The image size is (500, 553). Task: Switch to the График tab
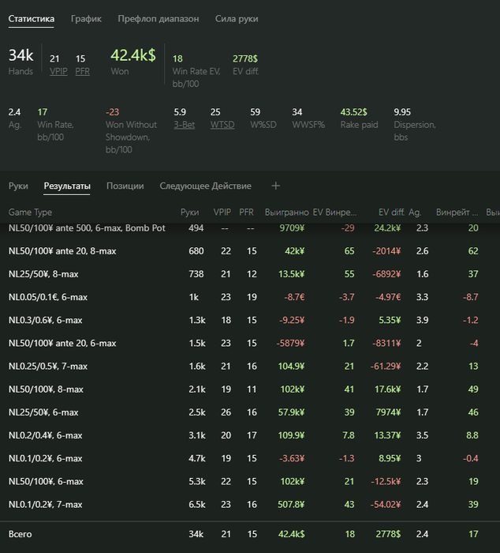tap(86, 19)
